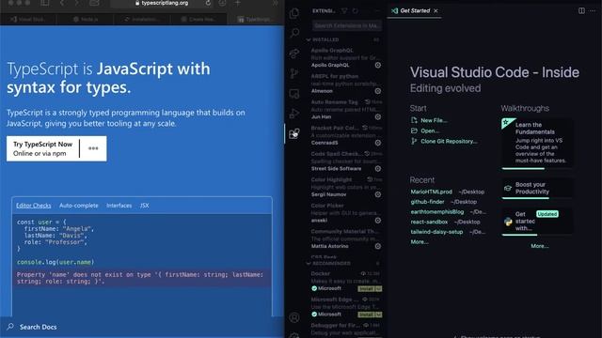Click New File... on Get Started page

pyautogui.click(x=429, y=120)
